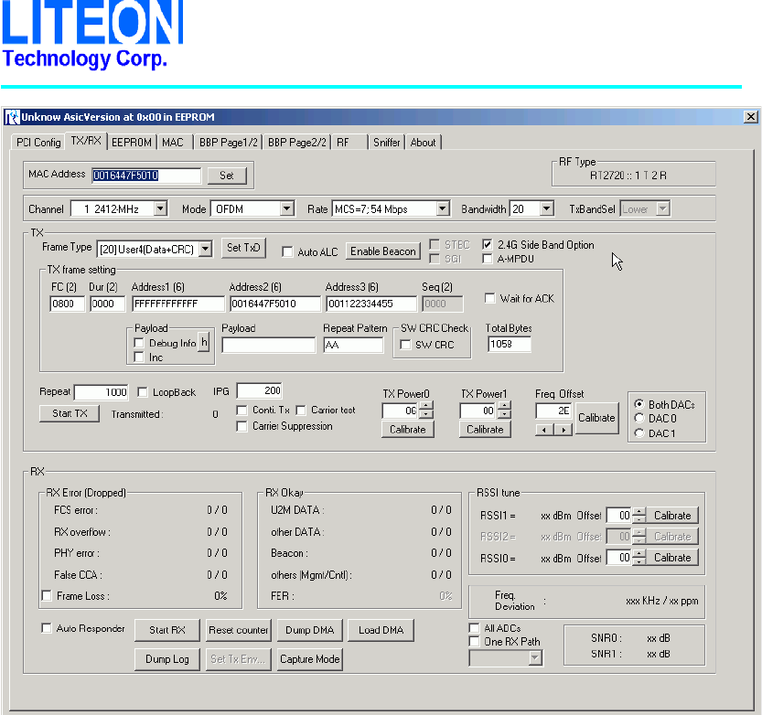Click the Repeat Pattern field AA
The height and width of the screenshot is (715, 762).
pos(353,345)
